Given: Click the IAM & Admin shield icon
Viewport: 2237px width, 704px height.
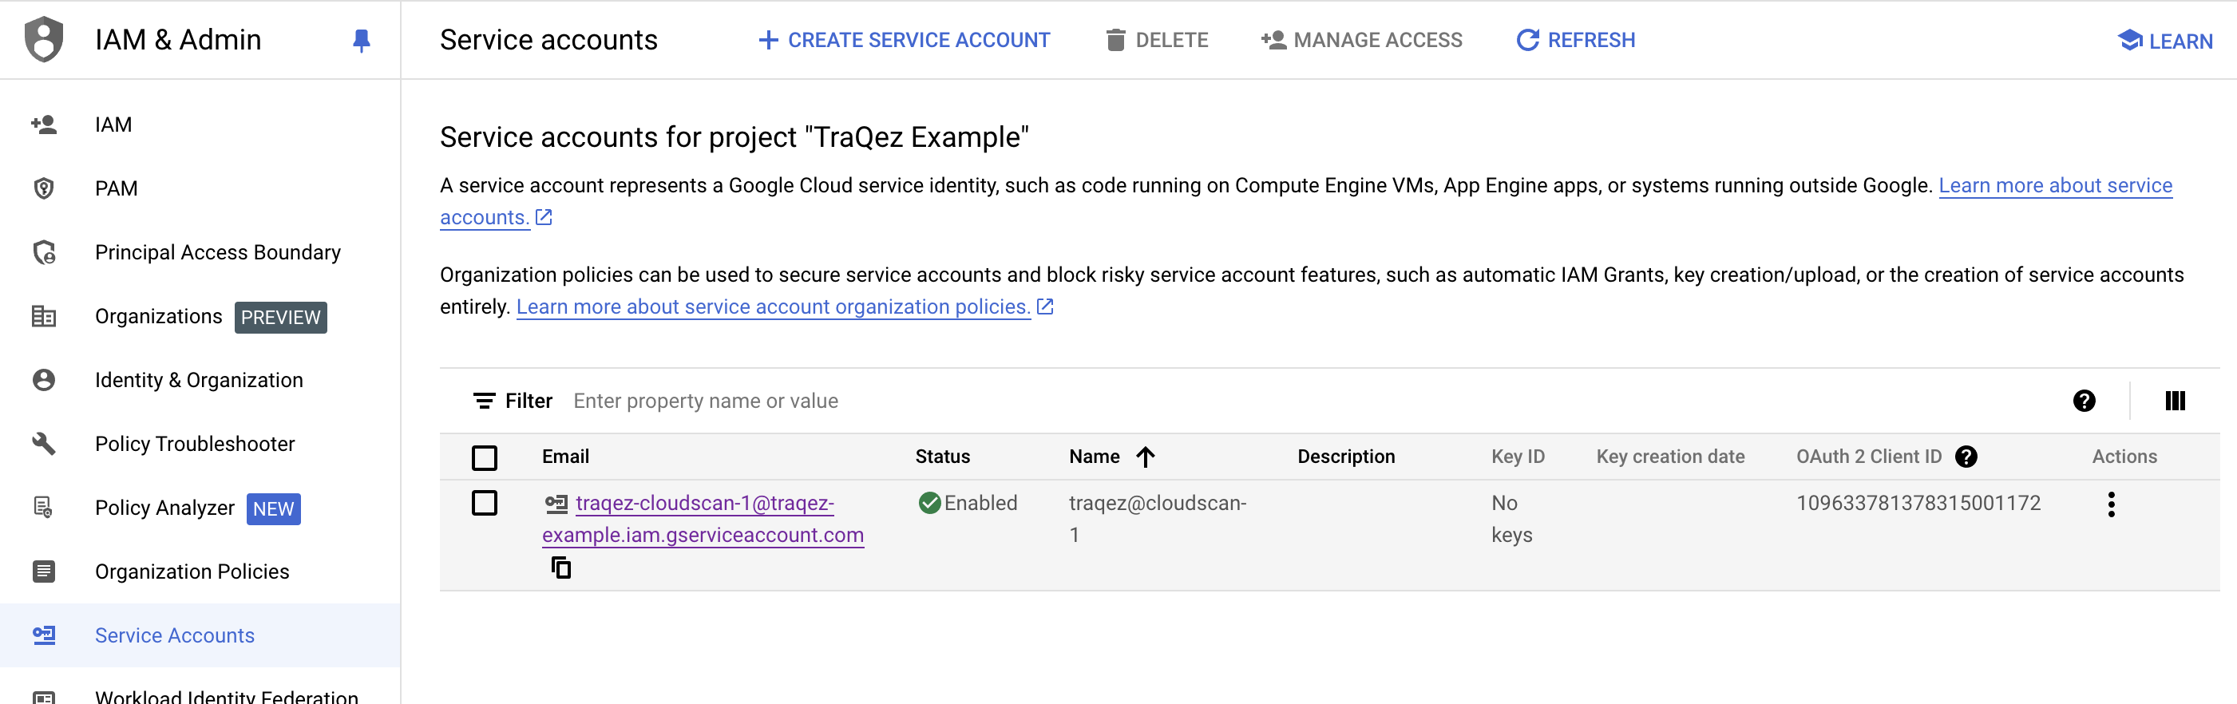Looking at the screenshot, I should pos(43,40).
